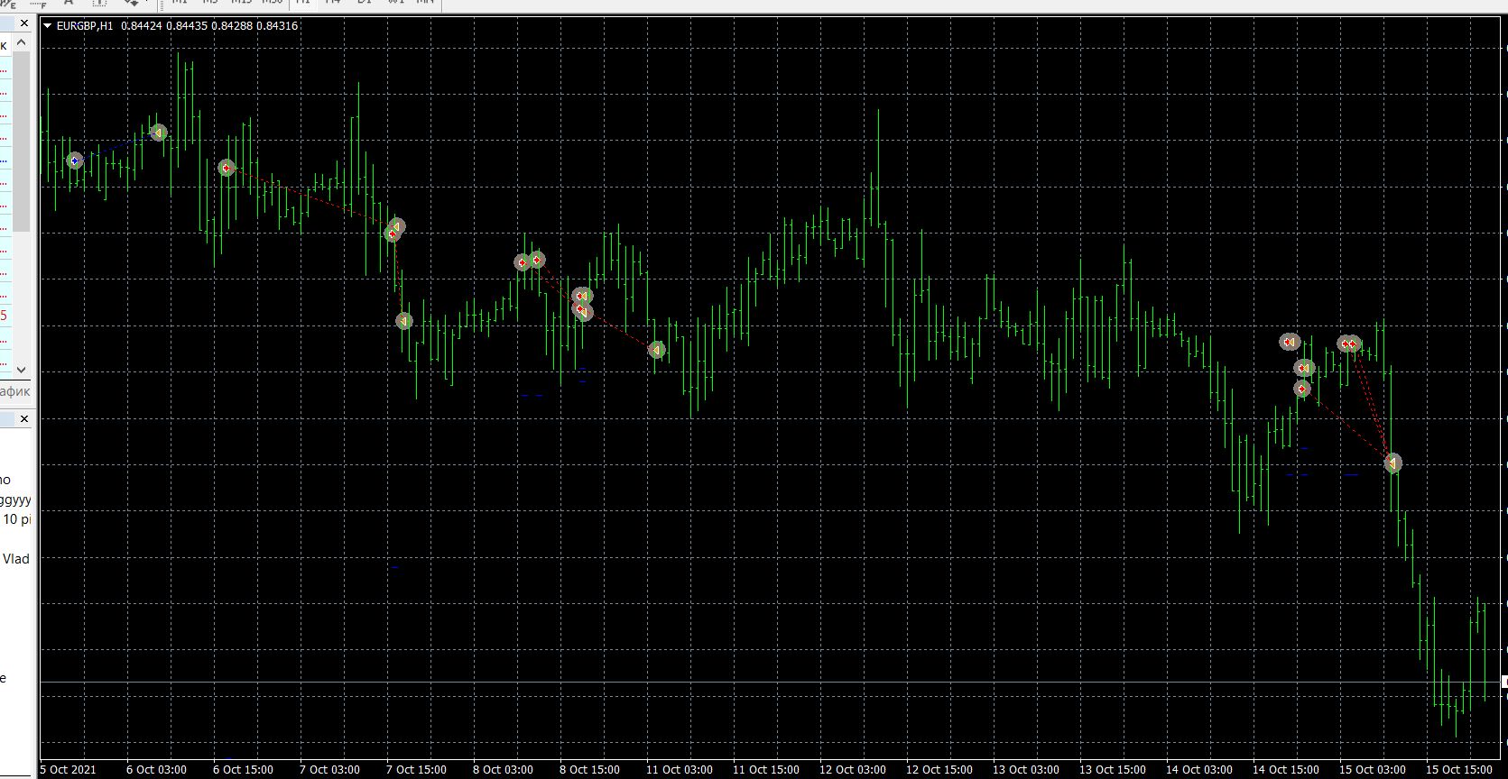Close the lower left side panel
The height and width of the screenshot is (779, 1508).
[23, 419]
